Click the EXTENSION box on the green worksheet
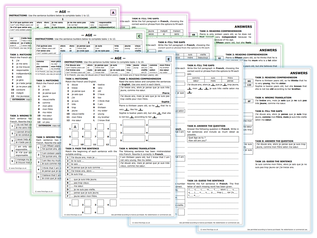Image resolution: width=317 pixels, height=238 pixels. click(50, 126)
